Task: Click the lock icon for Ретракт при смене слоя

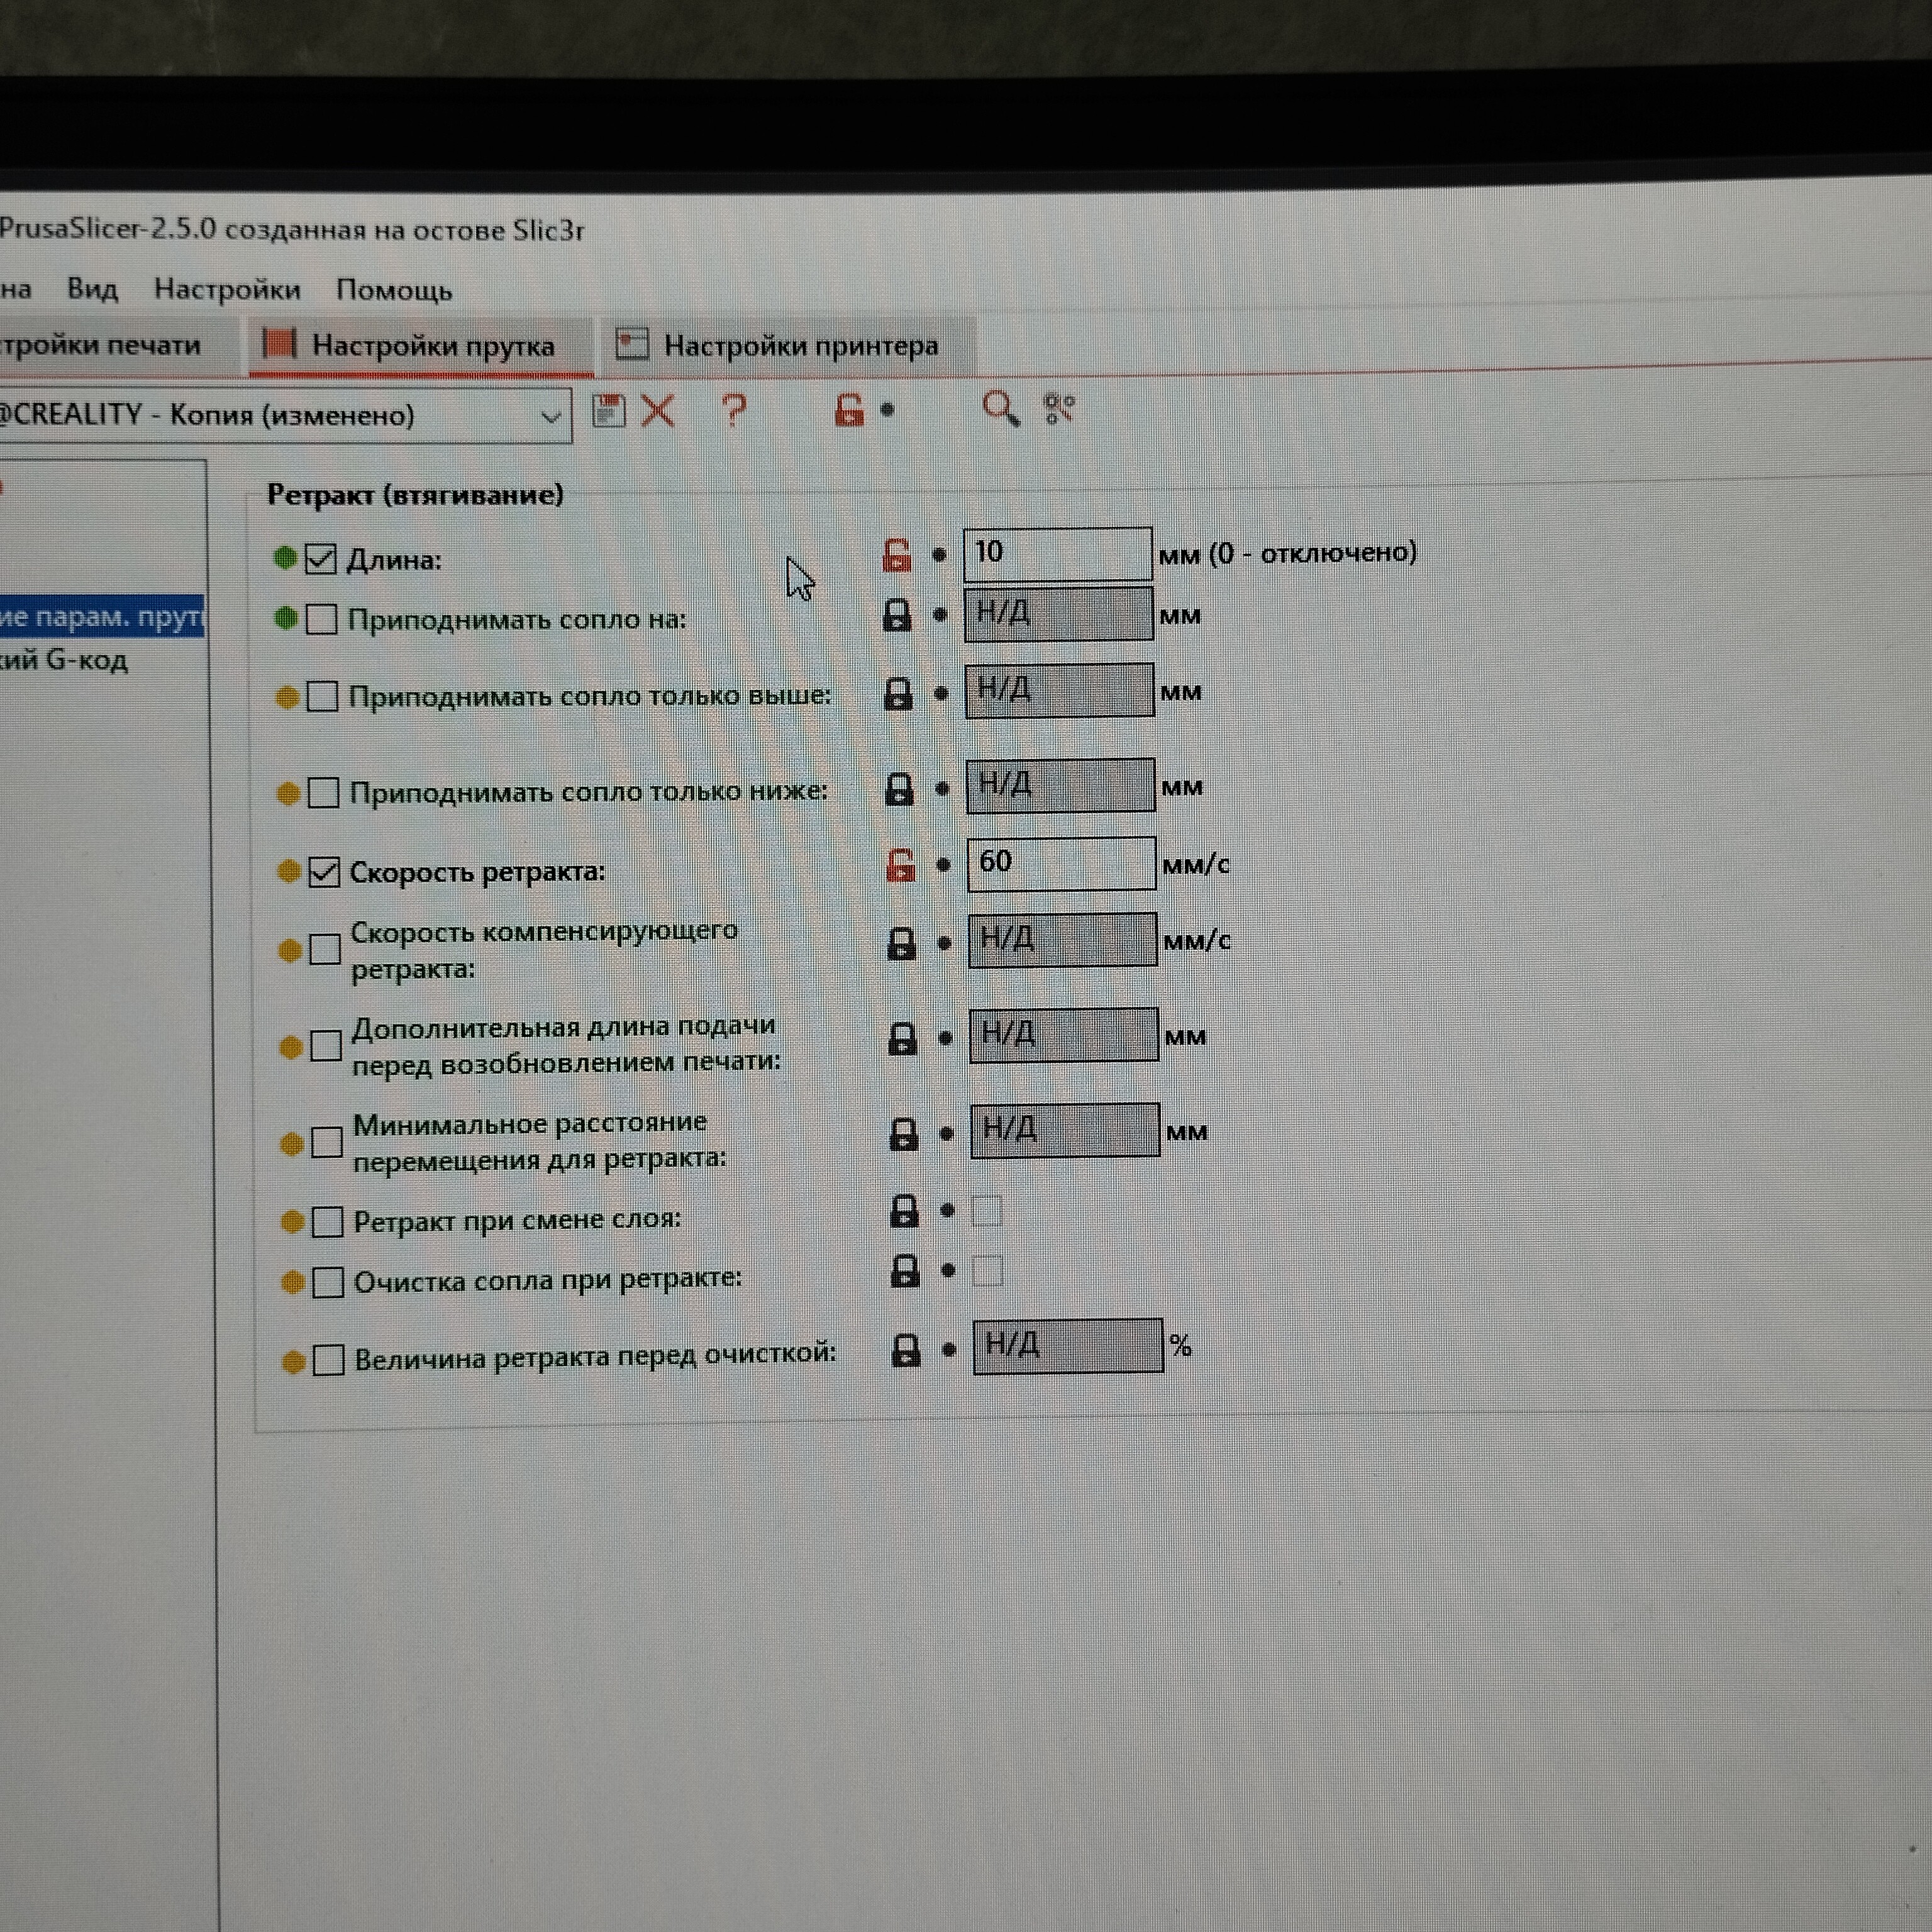Action: (x=904, y=1211)
